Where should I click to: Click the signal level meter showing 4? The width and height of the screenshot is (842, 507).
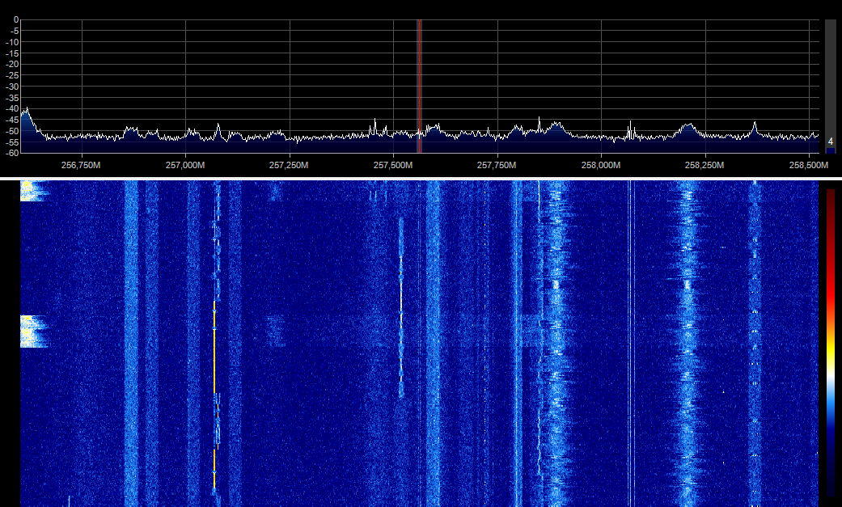[x=830, y=87]
